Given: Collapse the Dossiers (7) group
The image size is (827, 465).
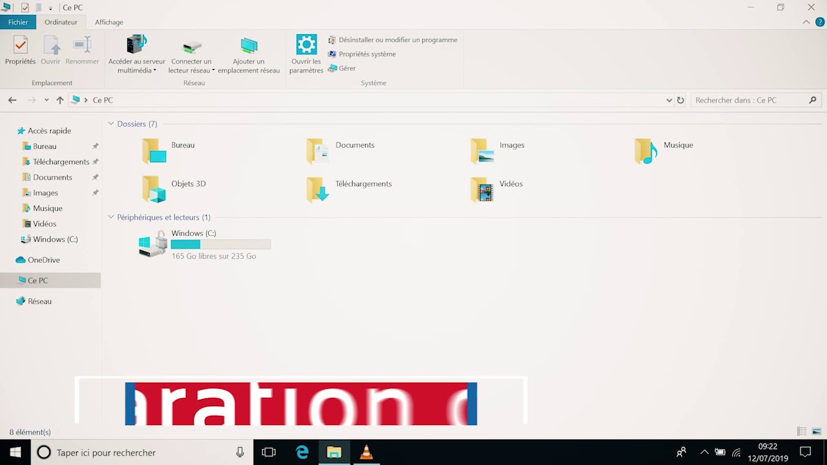Looking at the screenshot, I should click(x=111, y=124).
